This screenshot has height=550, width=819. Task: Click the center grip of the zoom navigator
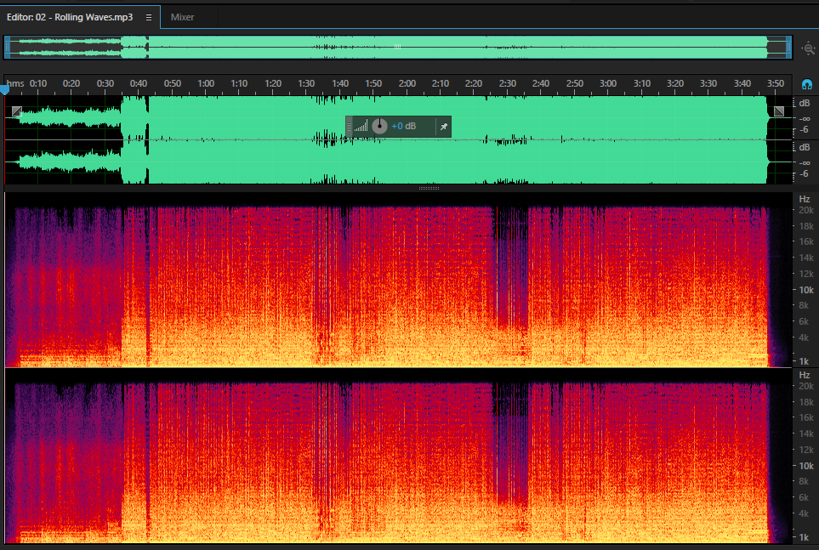click(x=397, y=47)
